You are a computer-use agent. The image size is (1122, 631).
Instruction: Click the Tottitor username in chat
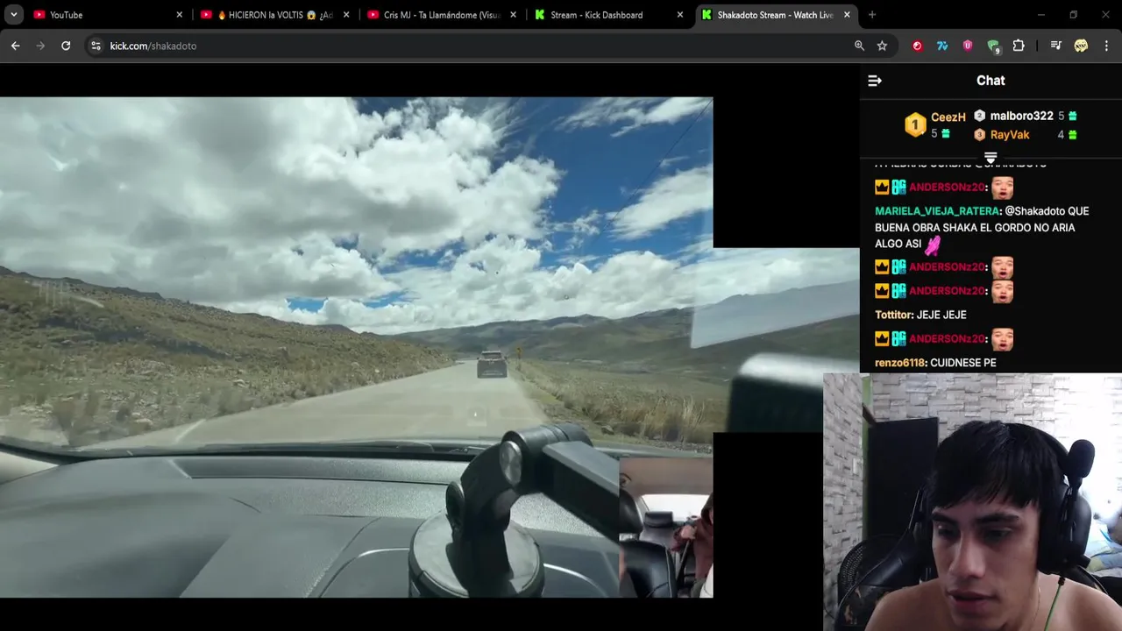[x=894, y=315]
